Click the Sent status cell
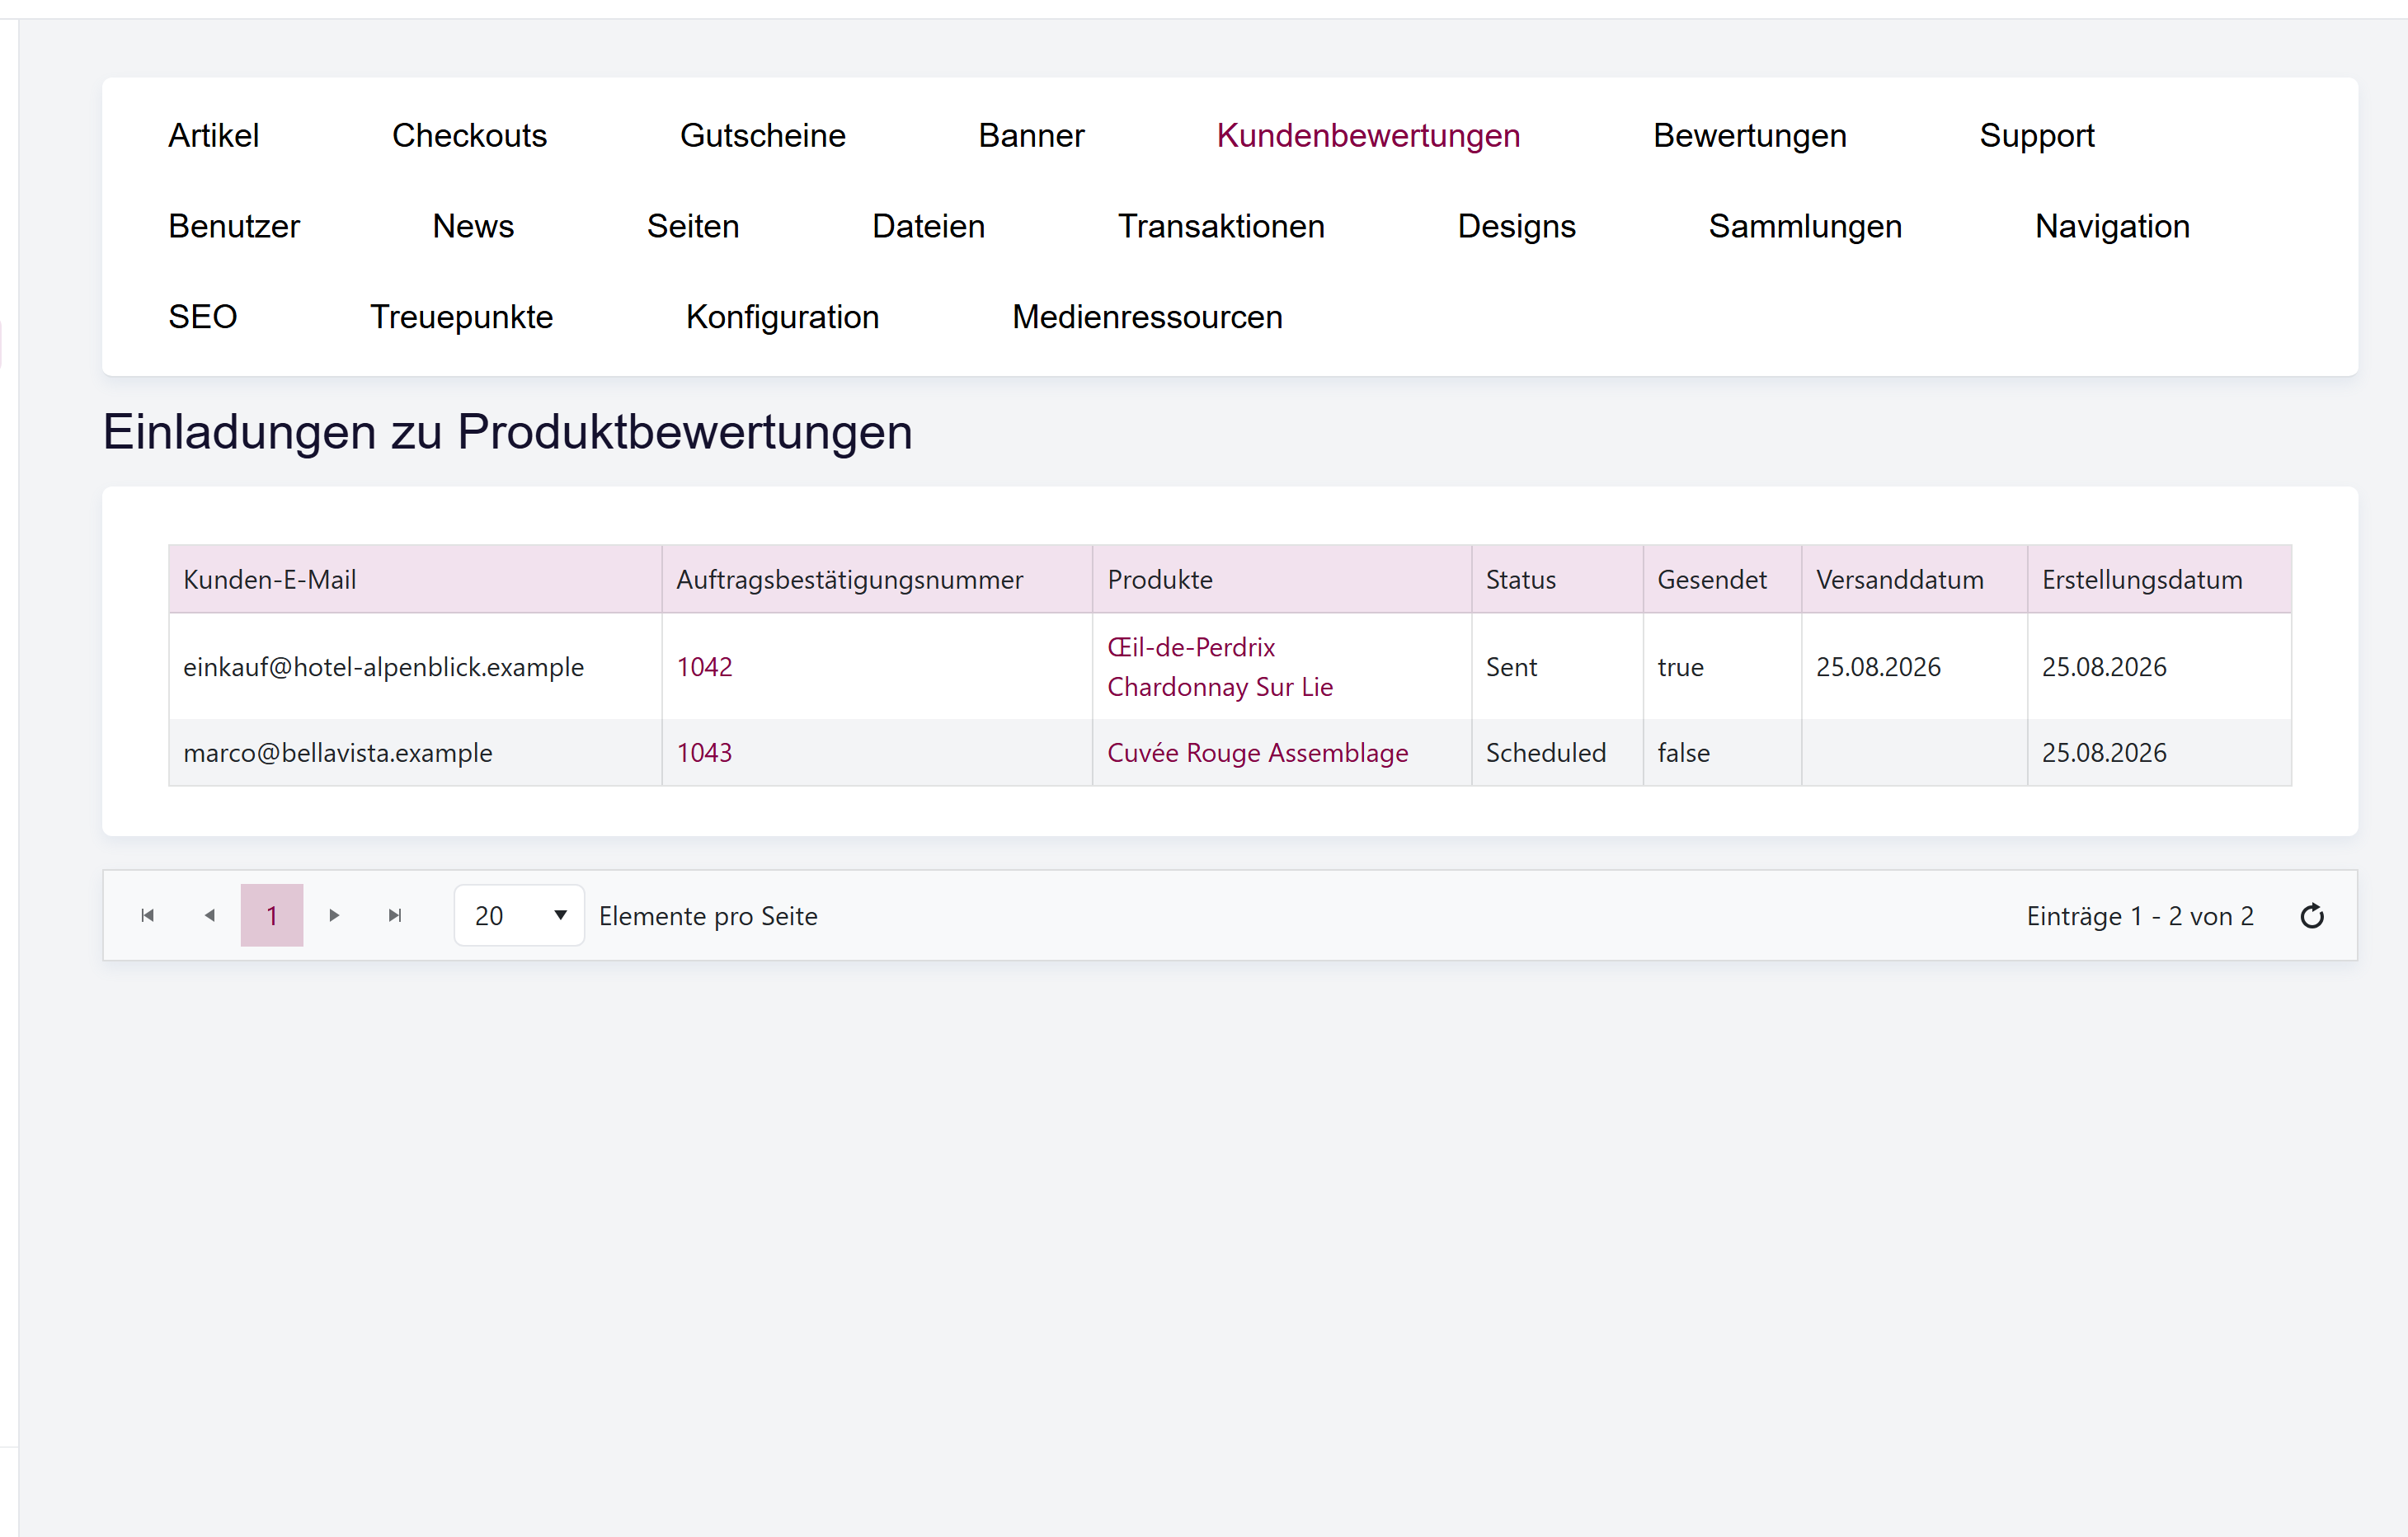Screen dimensions: 2408x1537 tap(1557, 667)
